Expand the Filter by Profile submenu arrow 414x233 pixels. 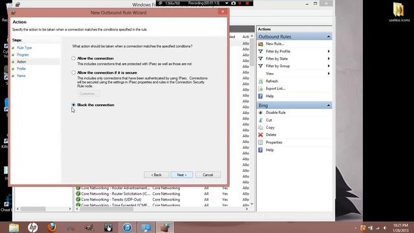tap(329, 51)
